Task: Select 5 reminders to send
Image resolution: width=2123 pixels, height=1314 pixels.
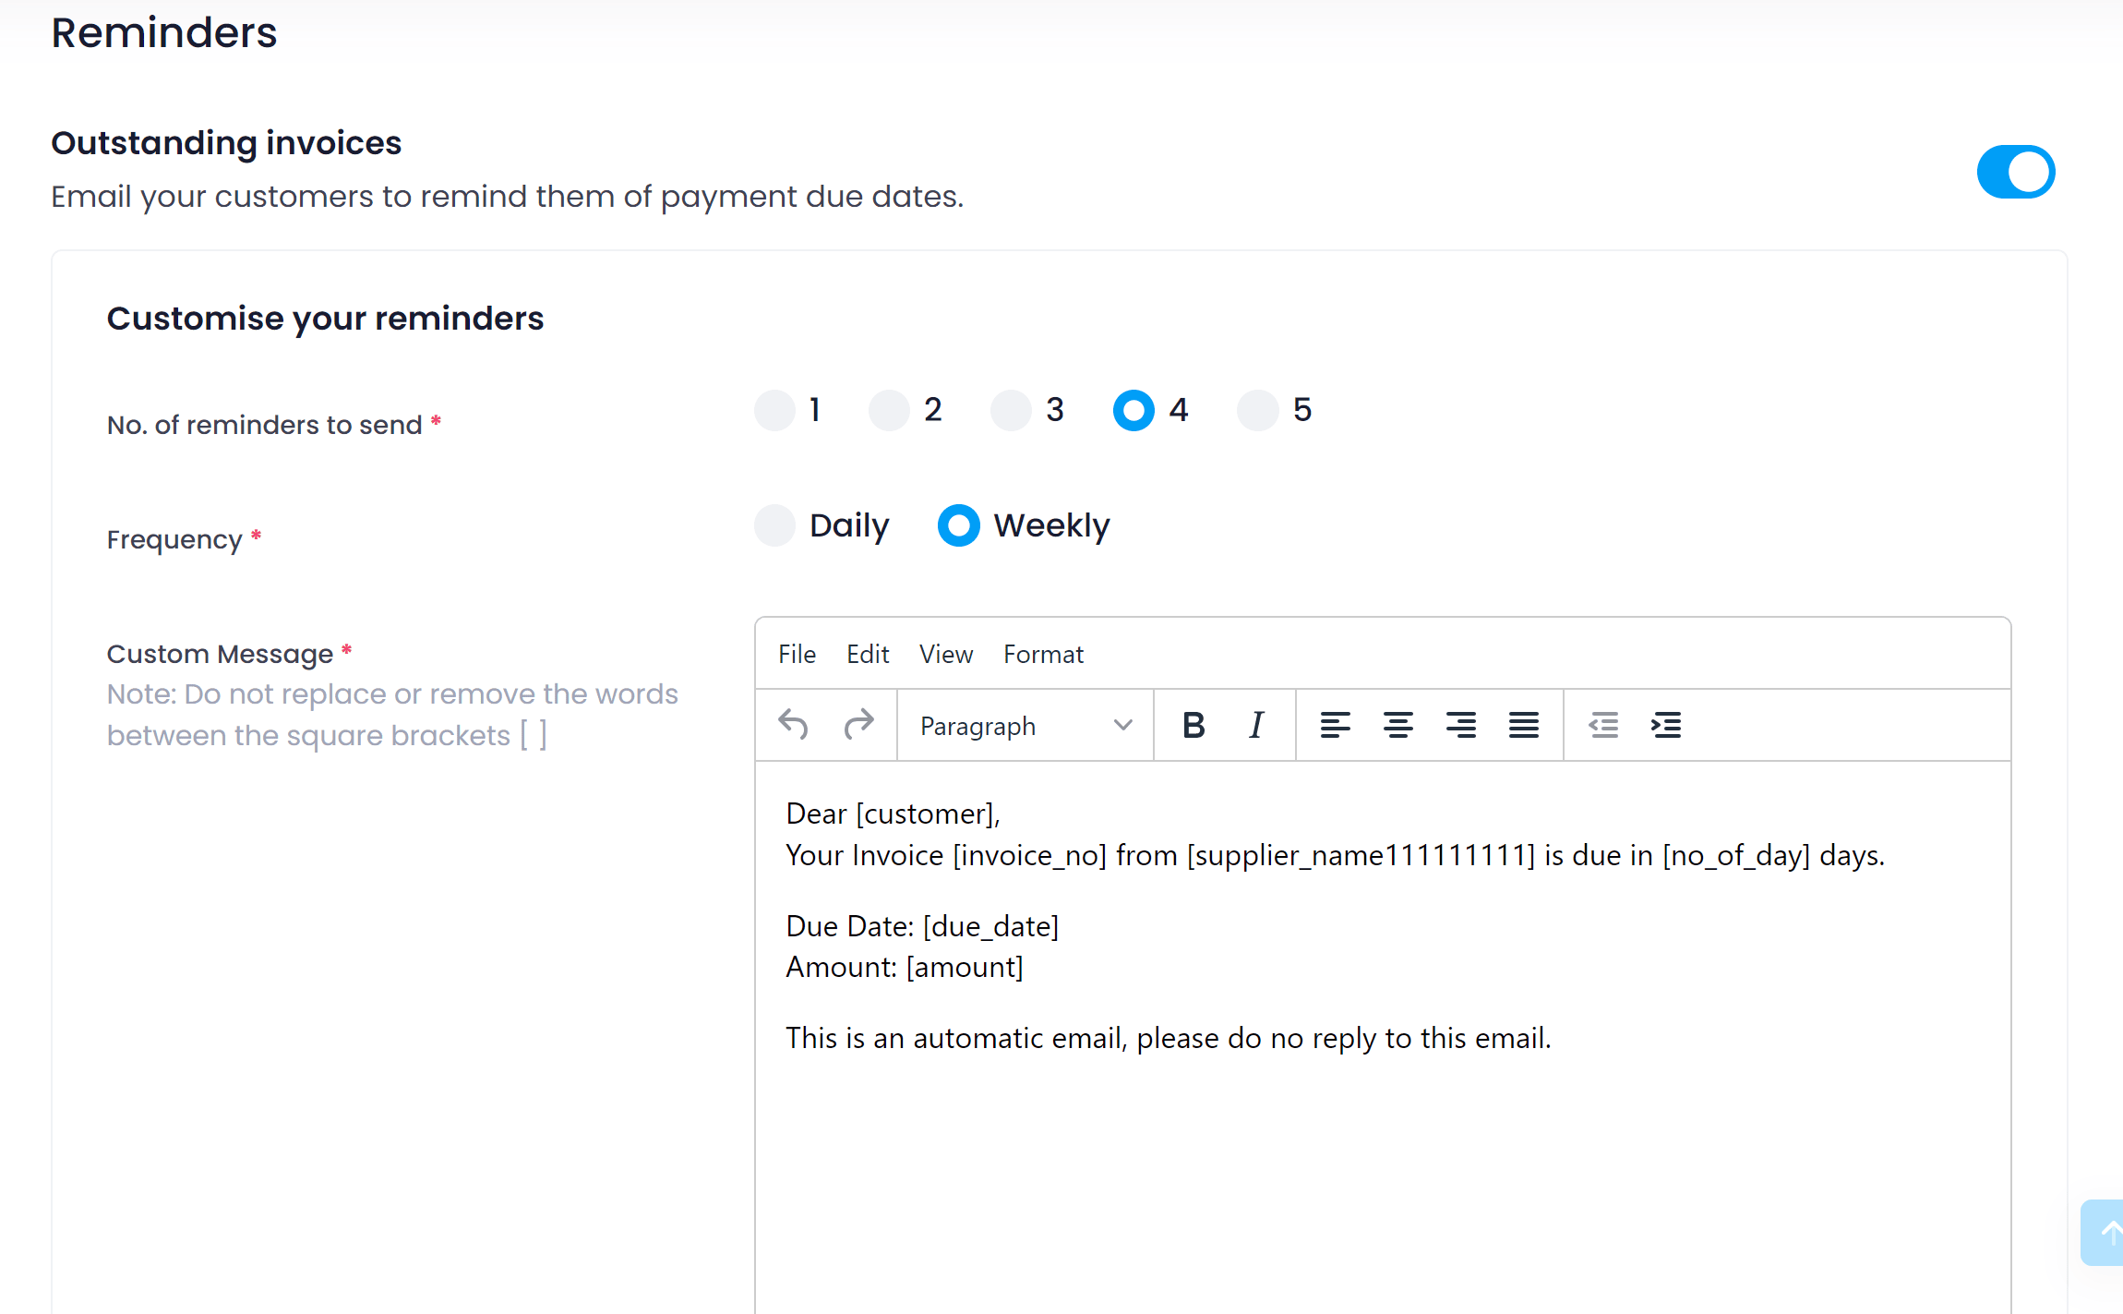Action: point(1256,410)
